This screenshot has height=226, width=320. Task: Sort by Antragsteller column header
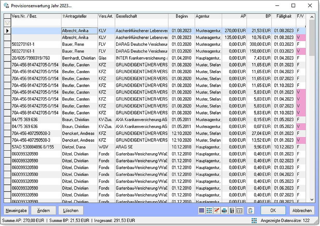pyautogui.click(x=79, y=16)
